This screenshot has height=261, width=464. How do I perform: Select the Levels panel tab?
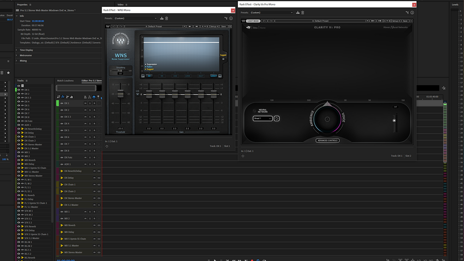click(x=455, y=5)
